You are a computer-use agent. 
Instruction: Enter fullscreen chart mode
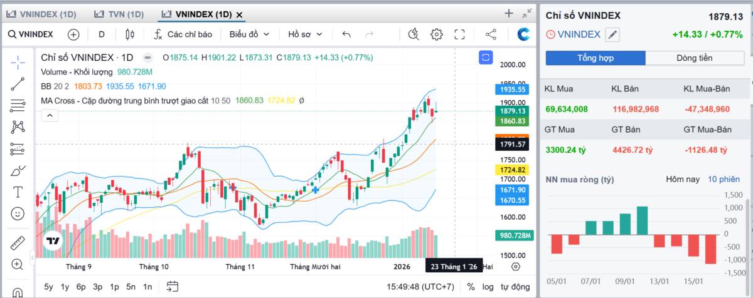(459, 34)
